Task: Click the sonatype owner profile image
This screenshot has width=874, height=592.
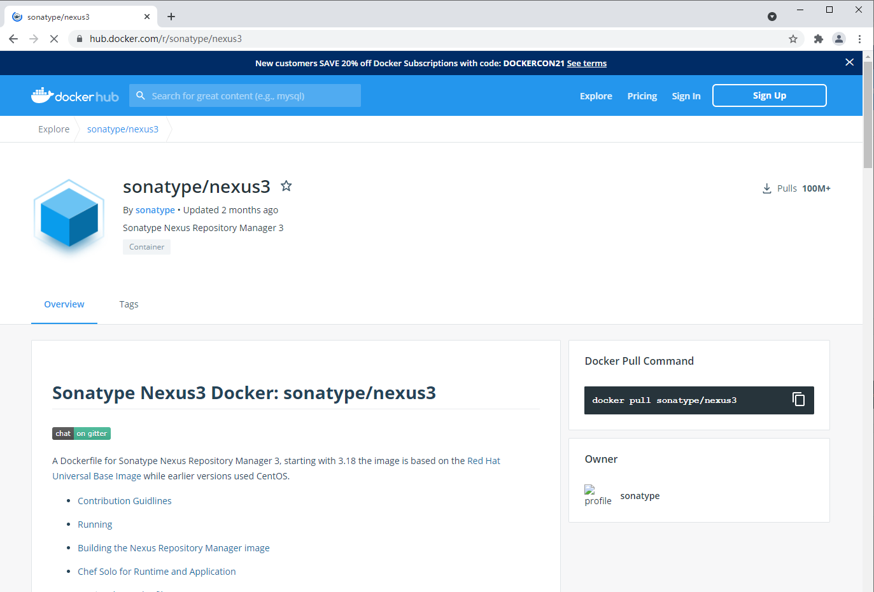Action: click(598, 495)
